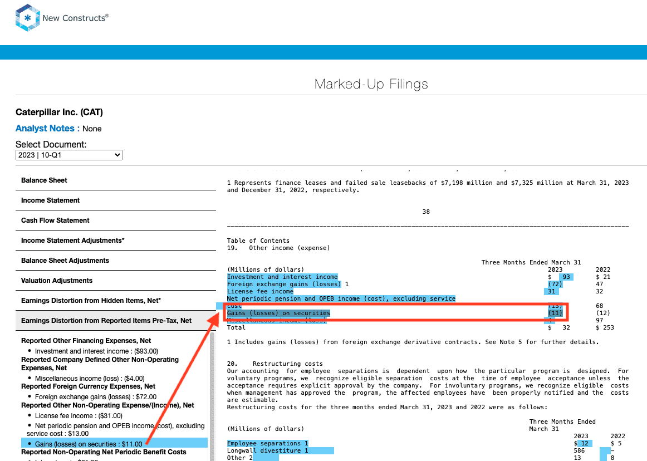
Task: Click highlighted Investment and interest income in filing
Action: (282, 277)
